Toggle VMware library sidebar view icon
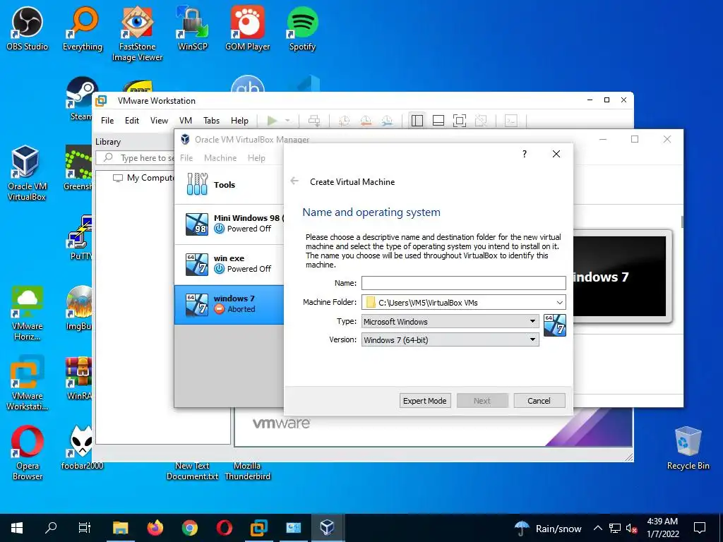Viewport: 723px width, 542px height. pyautogui.click(x=417, y=121)
